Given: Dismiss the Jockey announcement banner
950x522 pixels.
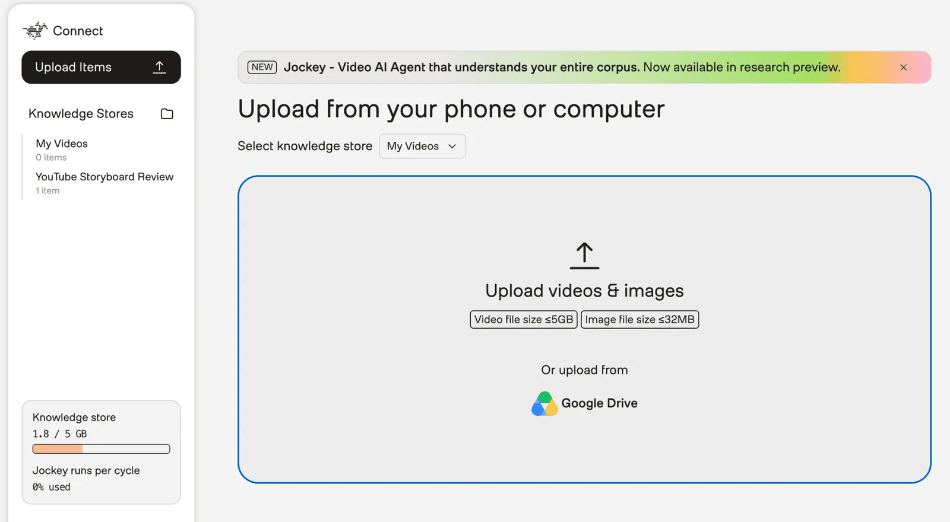Looking at the screenshot, I should (x=903, y=68).
